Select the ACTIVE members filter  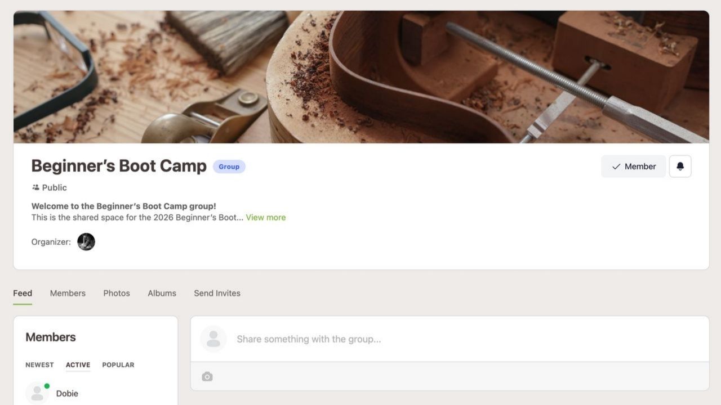[78, 364]
